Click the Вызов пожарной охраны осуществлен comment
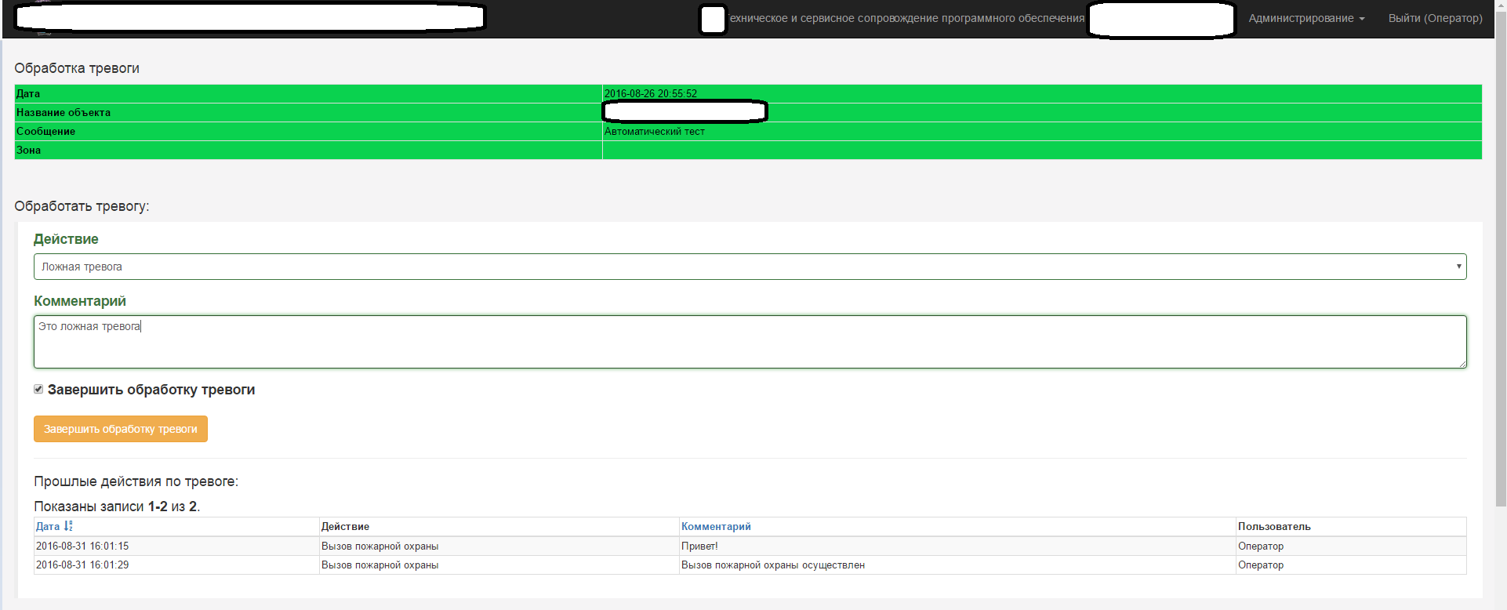The image size is (1507, 610). [772, 565]
